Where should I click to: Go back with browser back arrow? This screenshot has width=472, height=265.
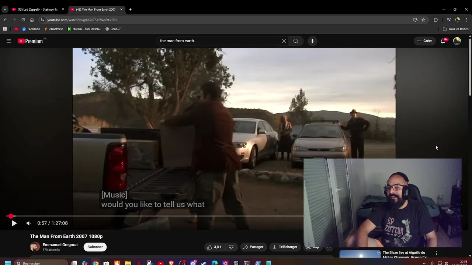[x=5, y=20]
